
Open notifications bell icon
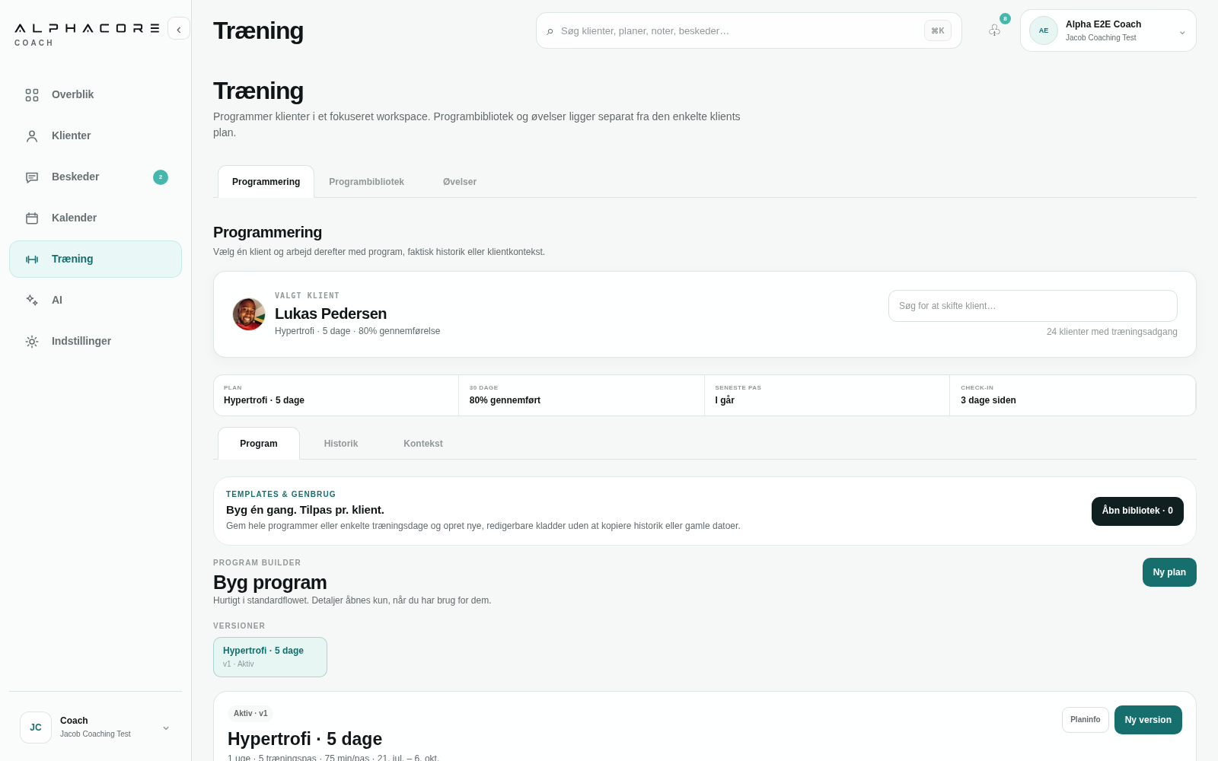coord(995,30)
